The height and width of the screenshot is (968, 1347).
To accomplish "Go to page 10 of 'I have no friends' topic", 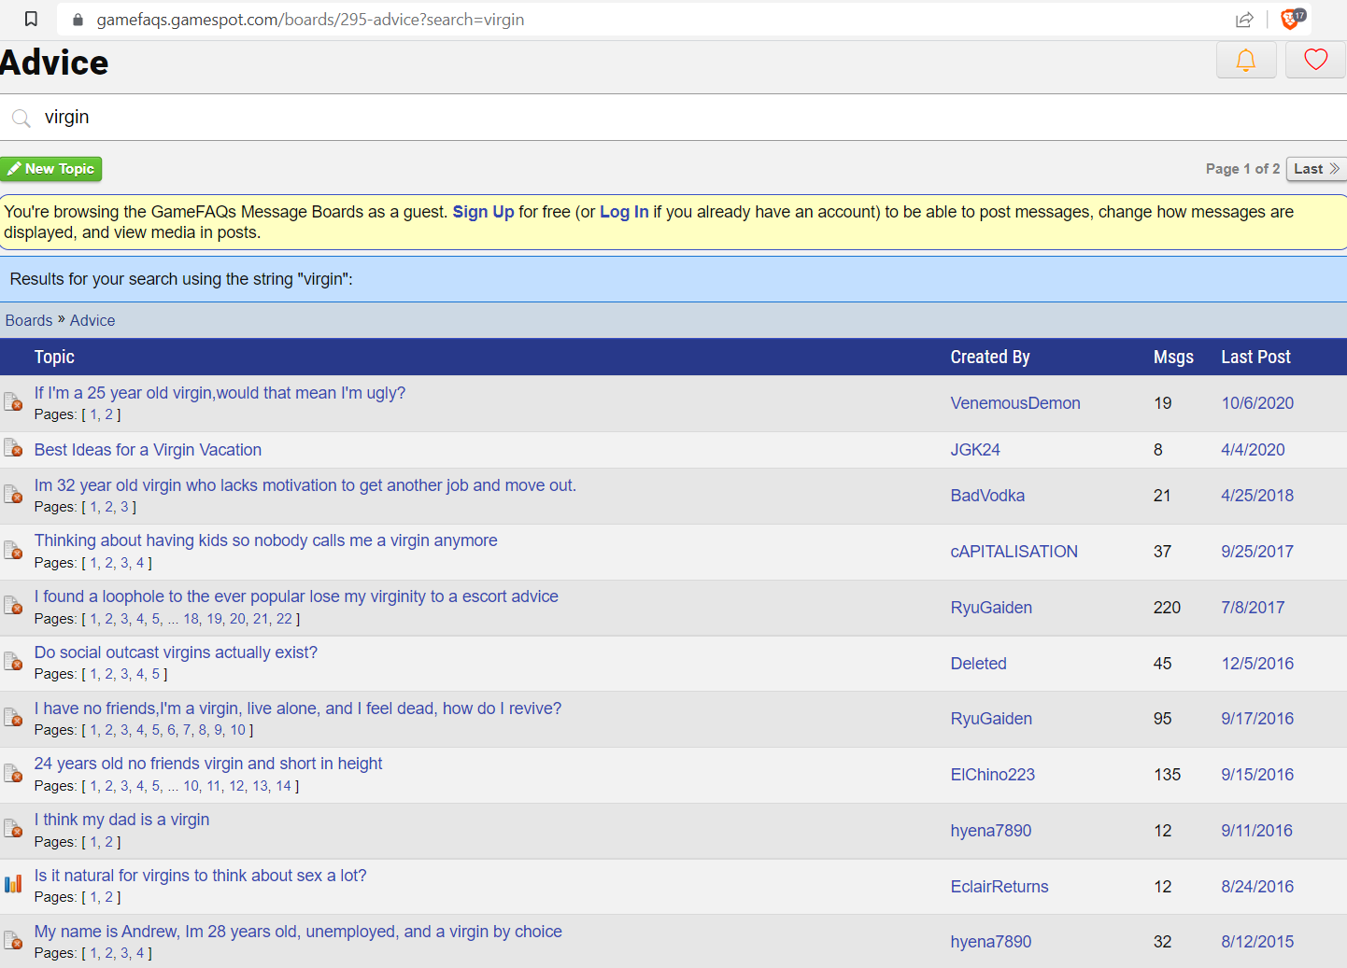I will pos(238,730).
